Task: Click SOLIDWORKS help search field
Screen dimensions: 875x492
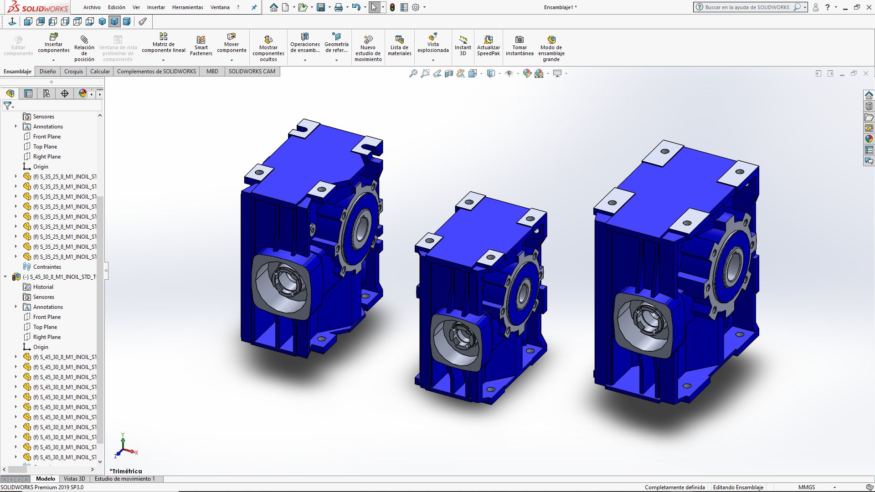Action: point(747,7)
